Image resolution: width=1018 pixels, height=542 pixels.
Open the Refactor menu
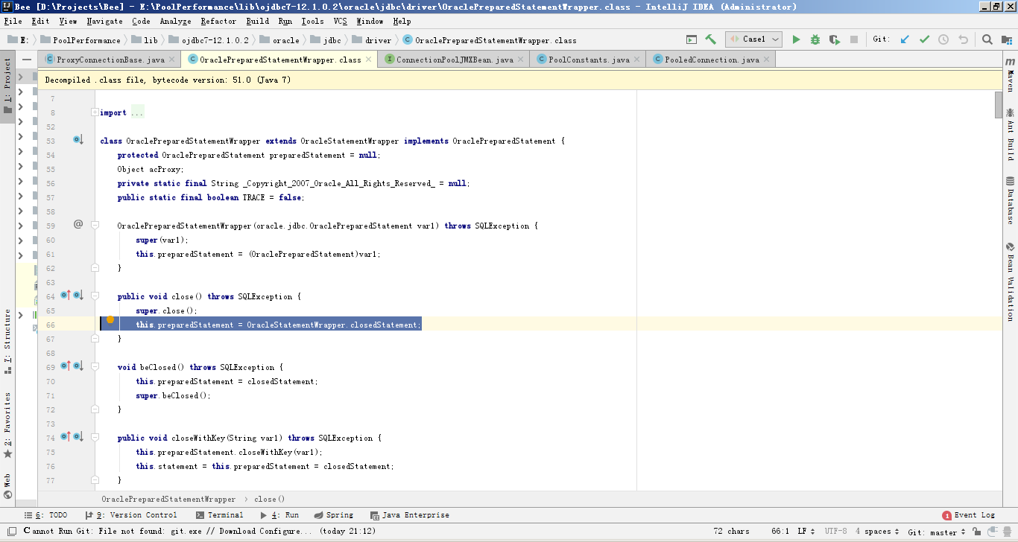pyautogui.click(x=218, y=22)
